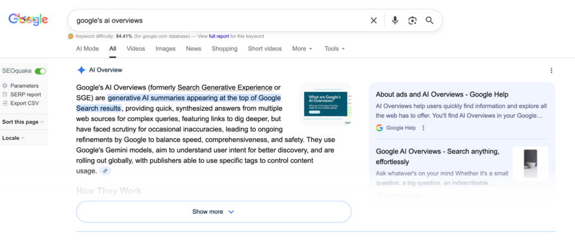
Task: Open SEOquake Export CSV option
Action: pos(24,104)
